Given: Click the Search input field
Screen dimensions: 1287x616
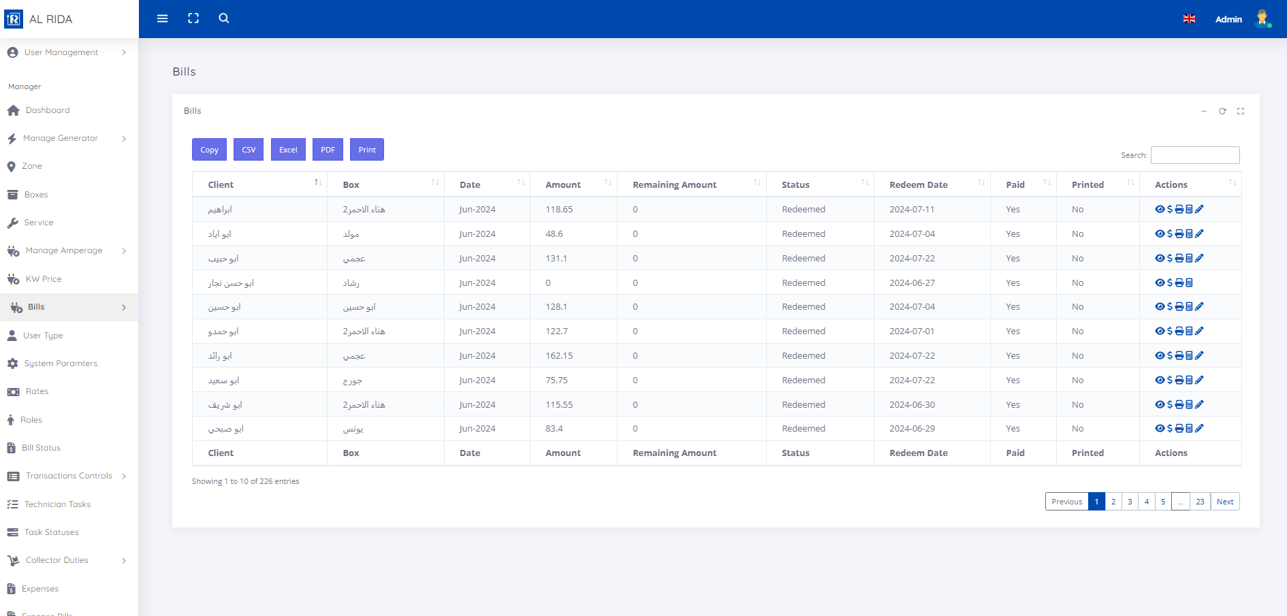Looking at the screenshot, I should click(x=1194, y=155).
